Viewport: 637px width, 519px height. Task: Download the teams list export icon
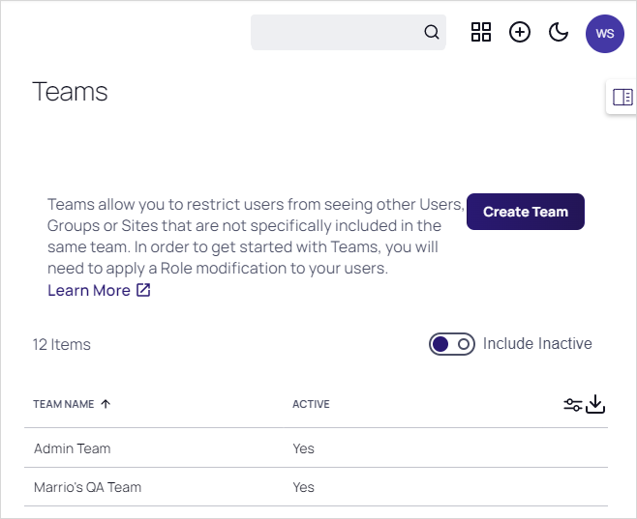596,405
